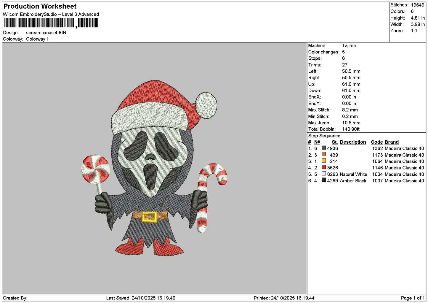Select the Natural White color swatch
The width and height of the screenshot is (428, 303).
(x=324, y=174)
